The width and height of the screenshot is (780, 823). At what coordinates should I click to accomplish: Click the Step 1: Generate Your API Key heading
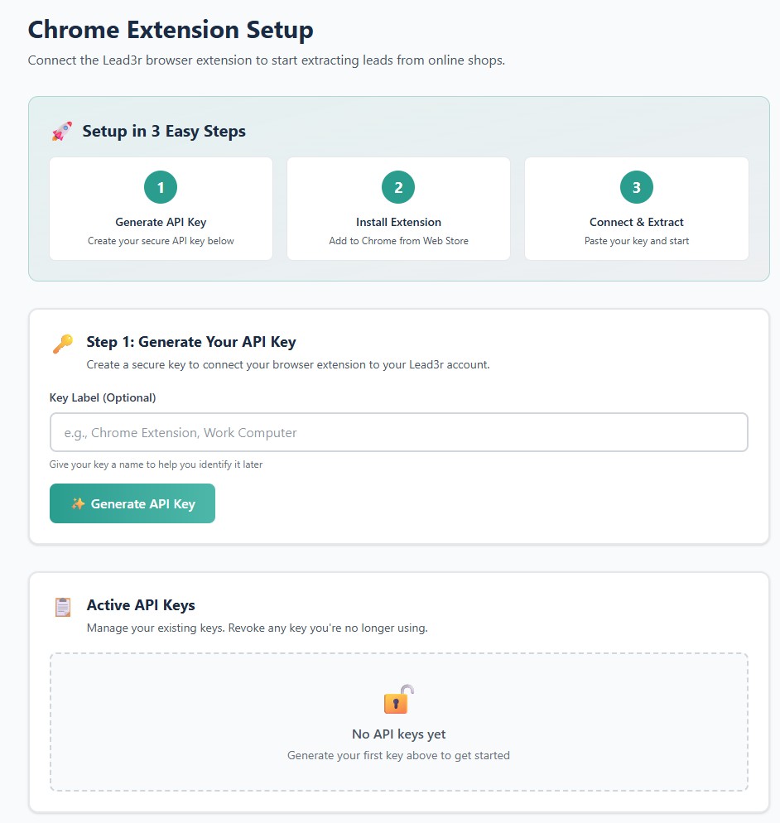coord(190,342)
